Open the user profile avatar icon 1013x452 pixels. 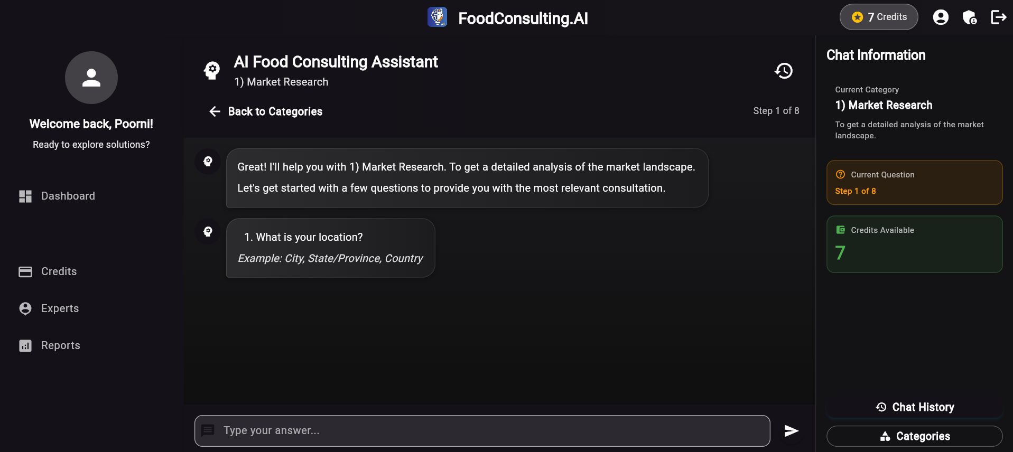coord(941,17)
